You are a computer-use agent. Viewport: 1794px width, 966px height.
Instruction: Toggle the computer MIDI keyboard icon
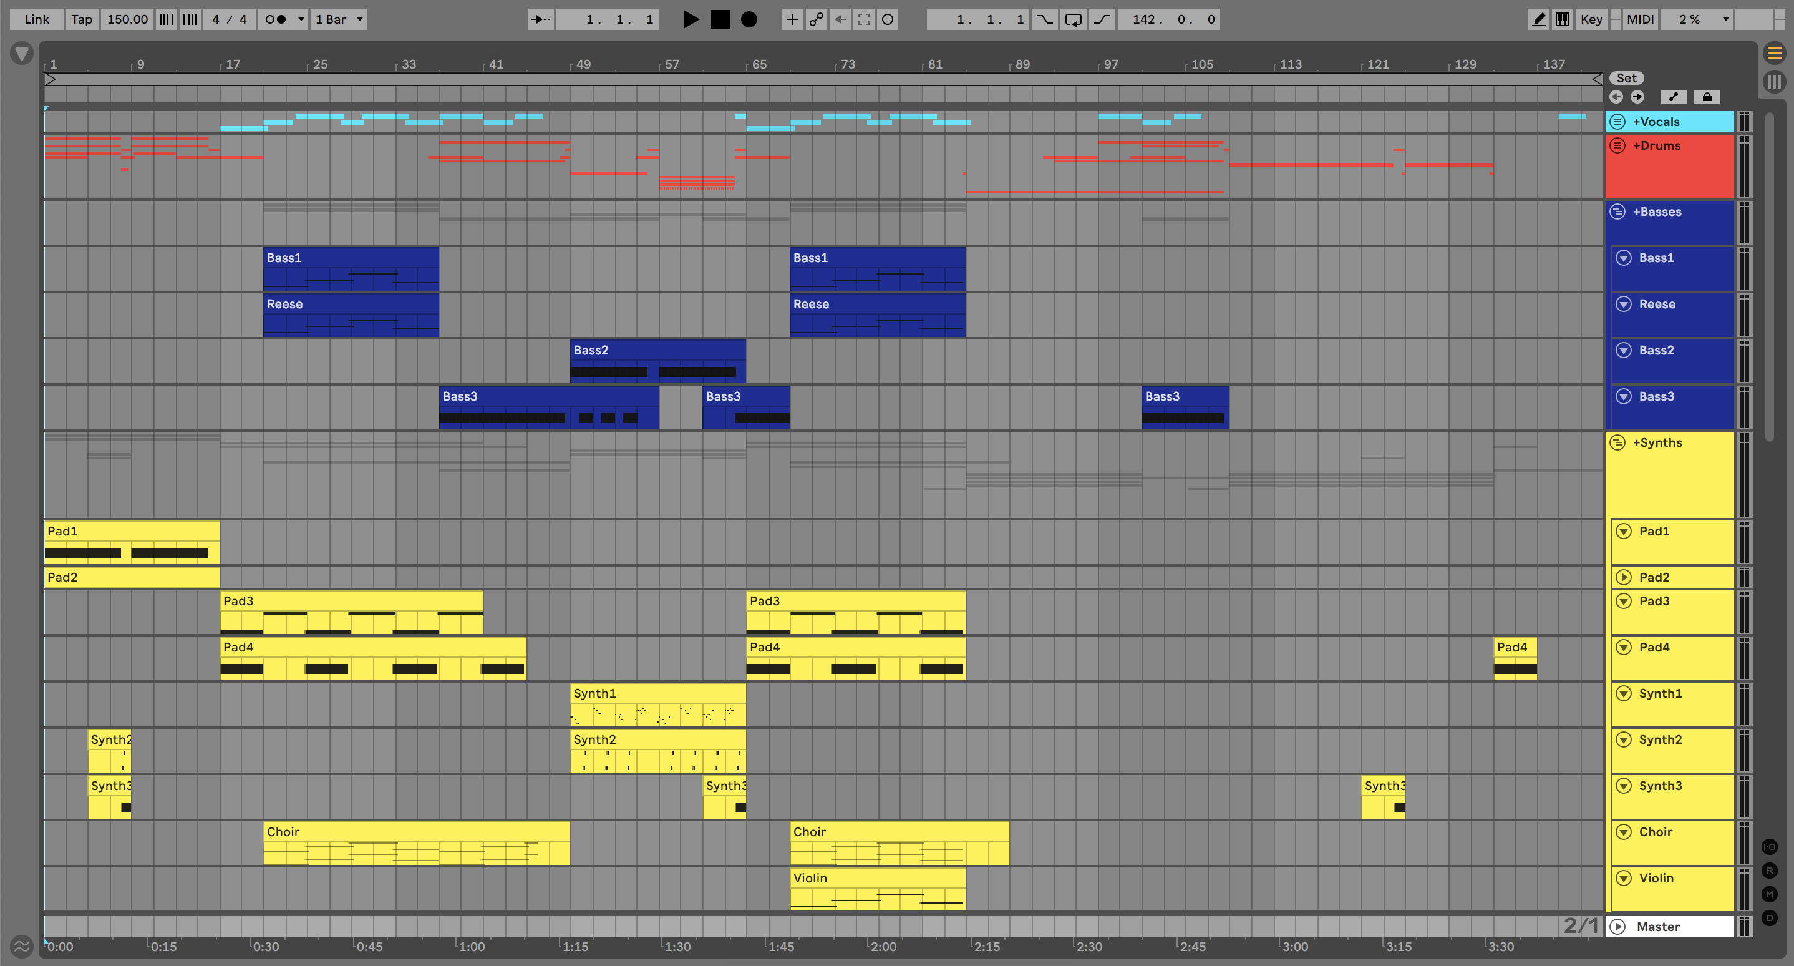pos(1563,19)
